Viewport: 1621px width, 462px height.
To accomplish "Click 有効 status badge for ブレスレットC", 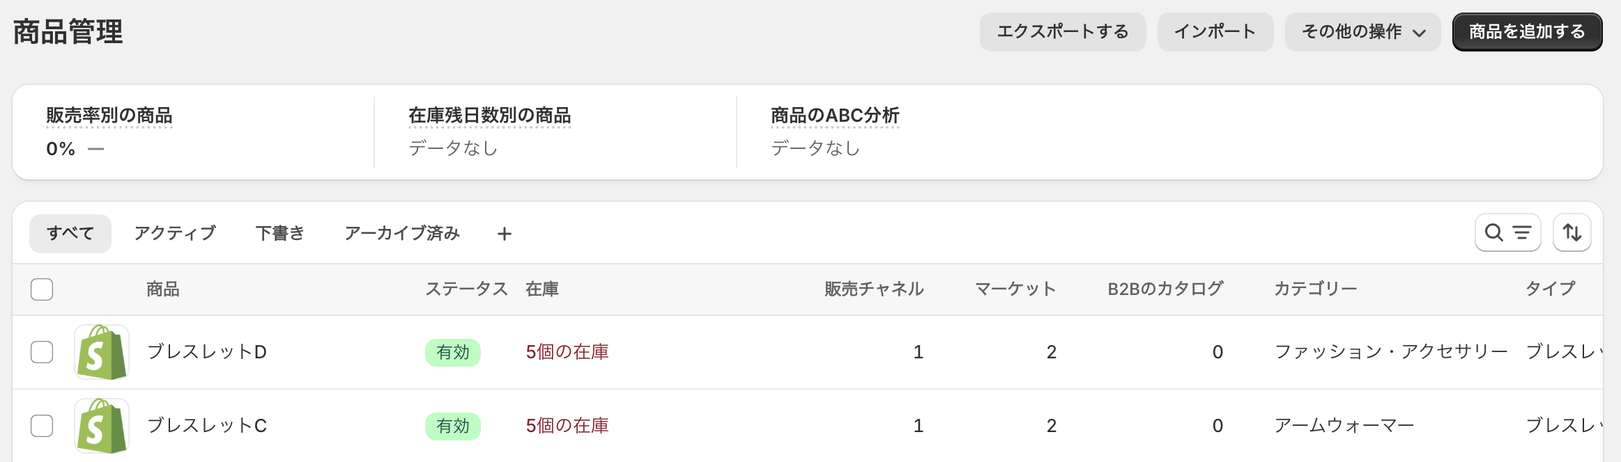I will (453, 426).
